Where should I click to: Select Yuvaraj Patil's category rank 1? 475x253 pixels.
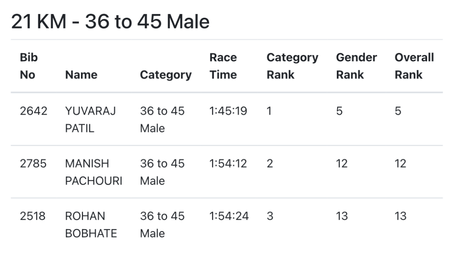269,111
